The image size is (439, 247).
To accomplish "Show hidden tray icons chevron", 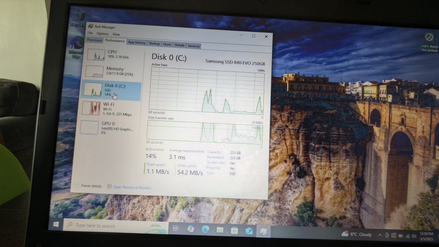I will click(x=380, y=235).
